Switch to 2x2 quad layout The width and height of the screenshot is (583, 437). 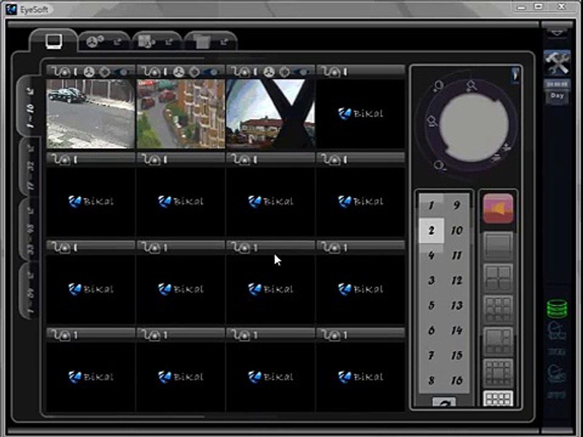click(x=498, y=277)
